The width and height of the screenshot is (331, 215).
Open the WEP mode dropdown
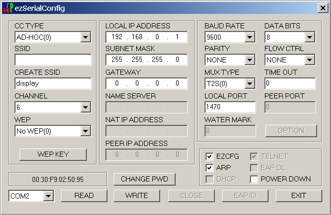coord(86,131)
